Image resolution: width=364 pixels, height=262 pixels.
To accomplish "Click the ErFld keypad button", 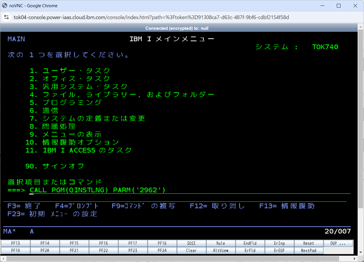I will (250, 250).
